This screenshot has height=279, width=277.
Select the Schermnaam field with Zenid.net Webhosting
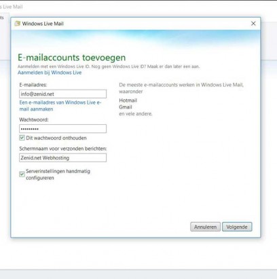tap(62, 157)
